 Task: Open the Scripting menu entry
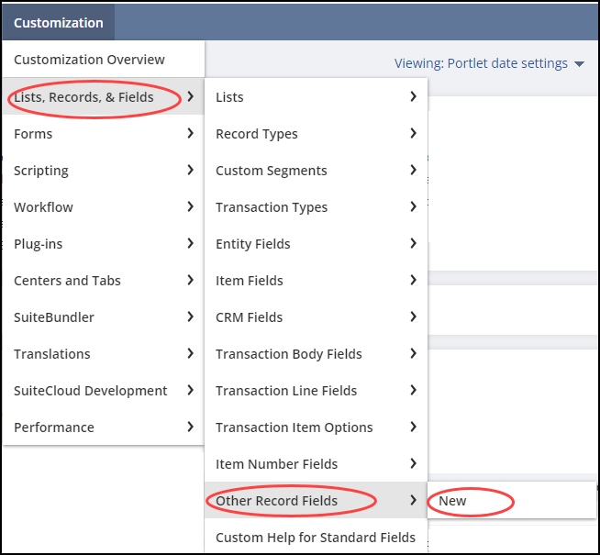pyautogui.click(x=41, y=171)
